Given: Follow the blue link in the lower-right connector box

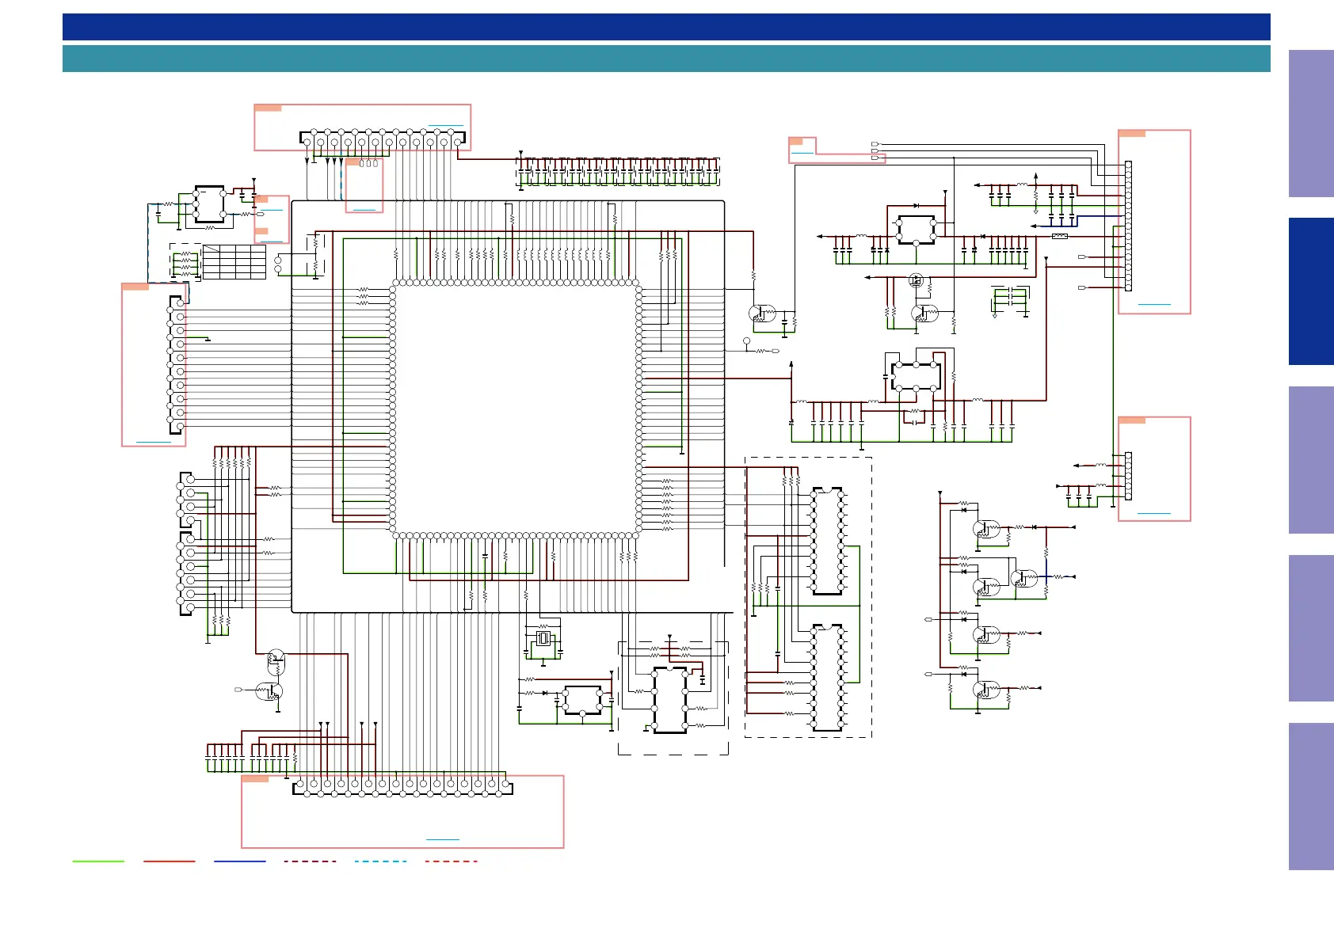Looking at the screenshot, I should pyautogui.click(x=1154, y=514).
